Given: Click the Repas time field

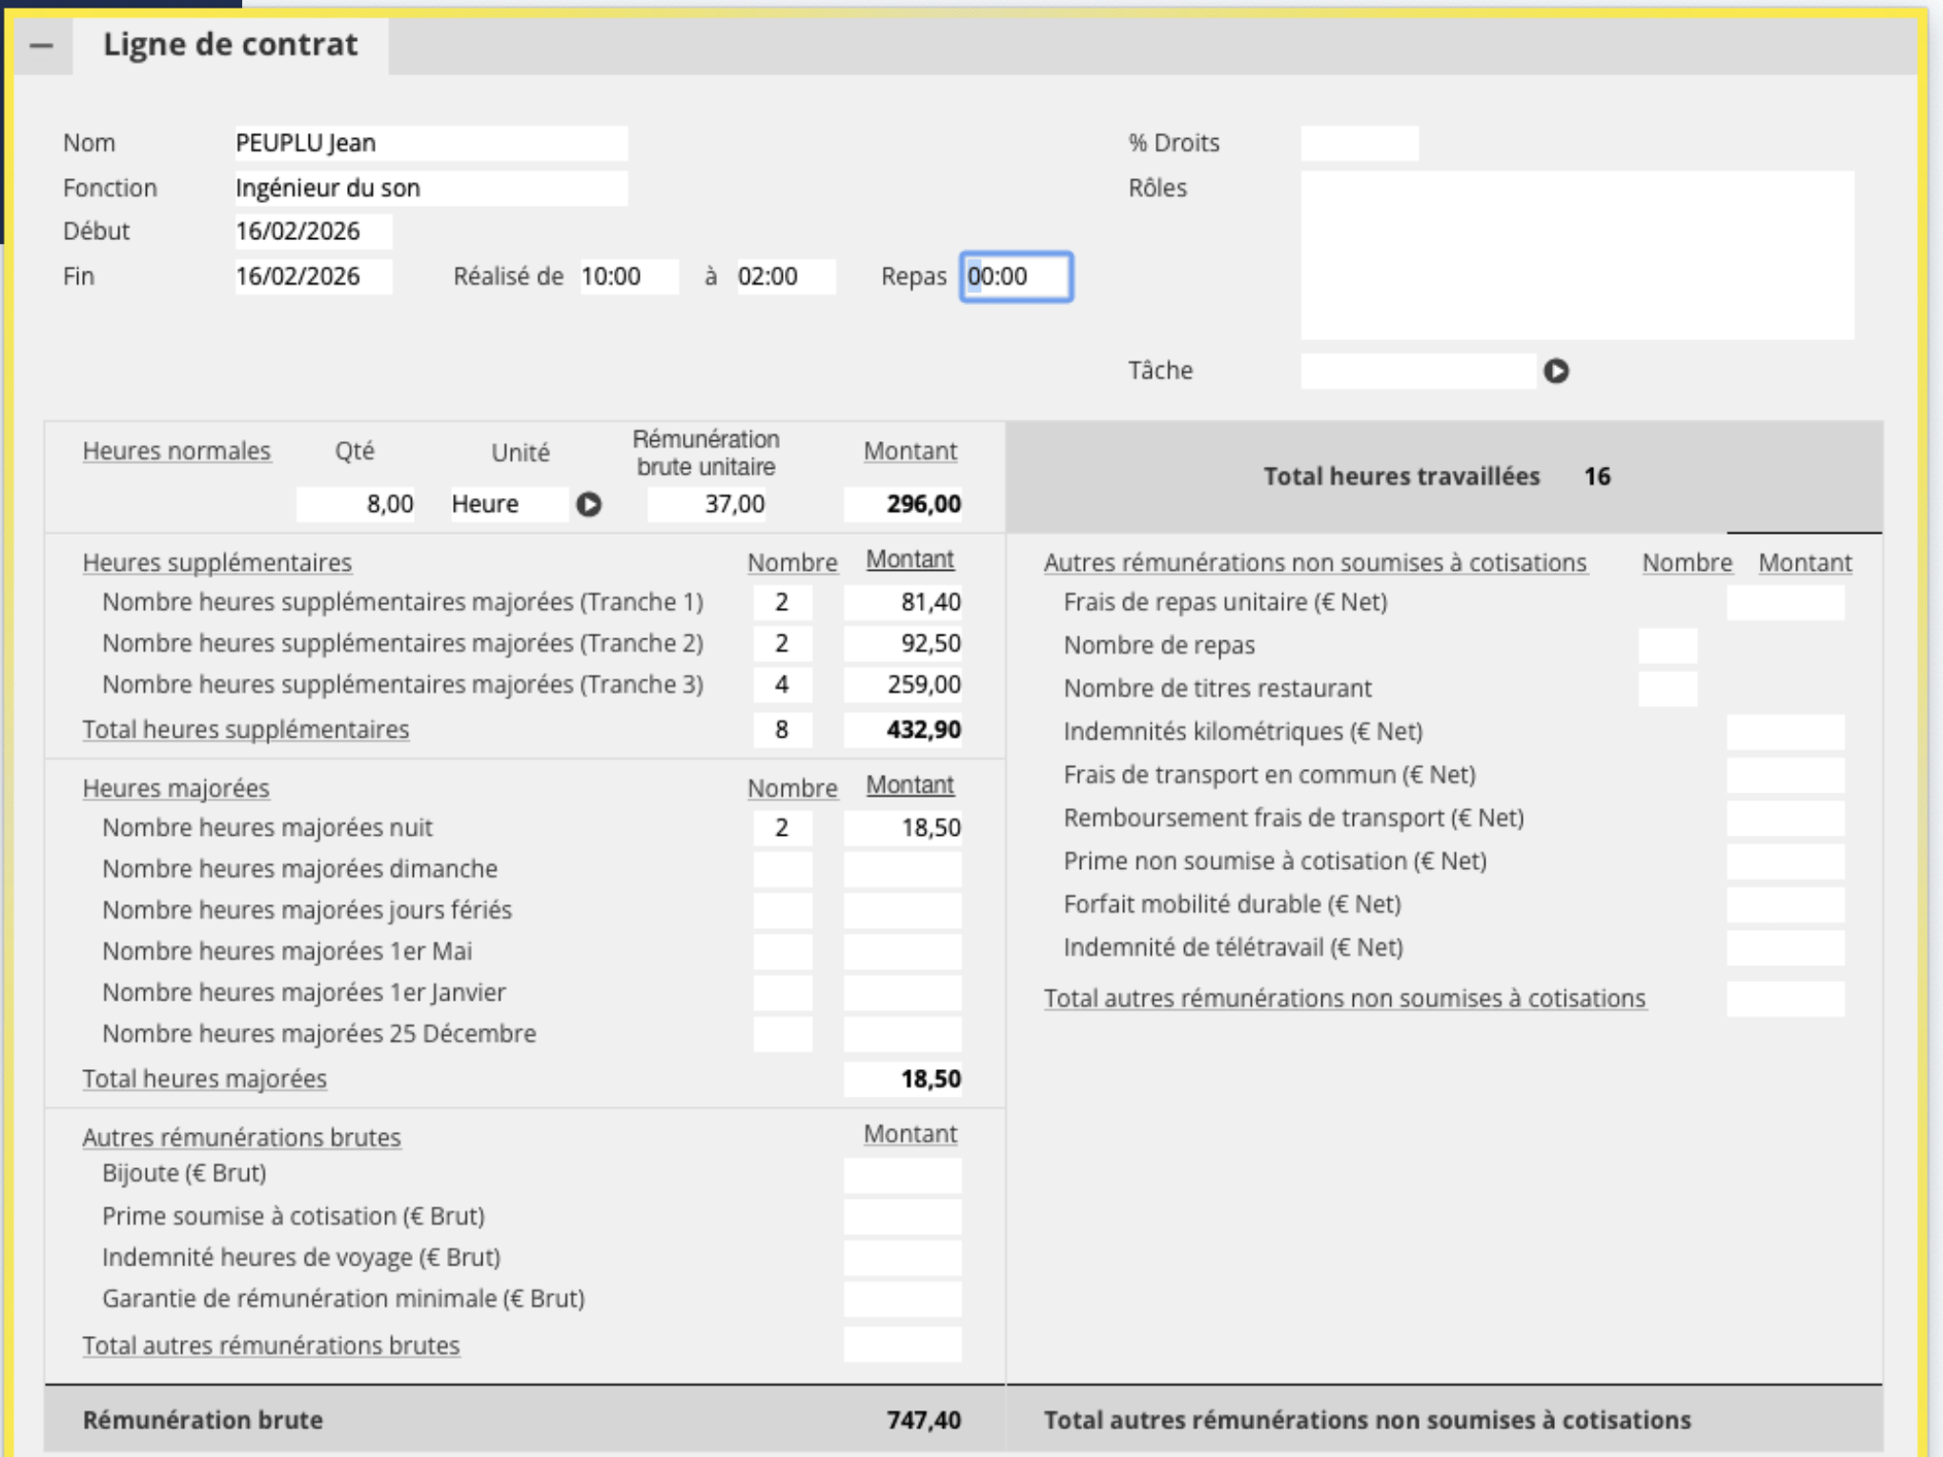Looking at the screenshot, I should click(x=1016, y=276).
